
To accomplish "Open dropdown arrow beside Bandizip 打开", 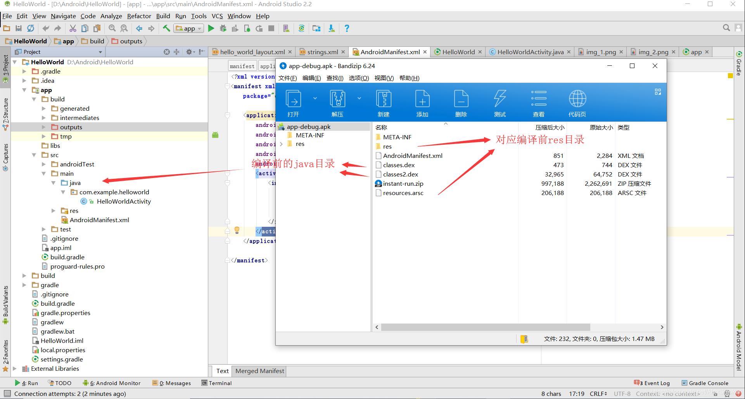I will coord(315,98).
